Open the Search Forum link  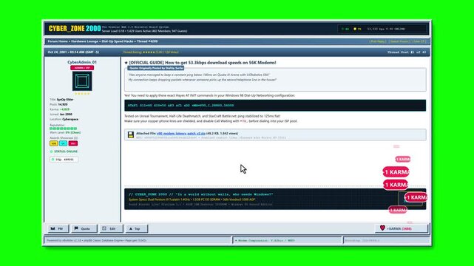tap(399, 41)
